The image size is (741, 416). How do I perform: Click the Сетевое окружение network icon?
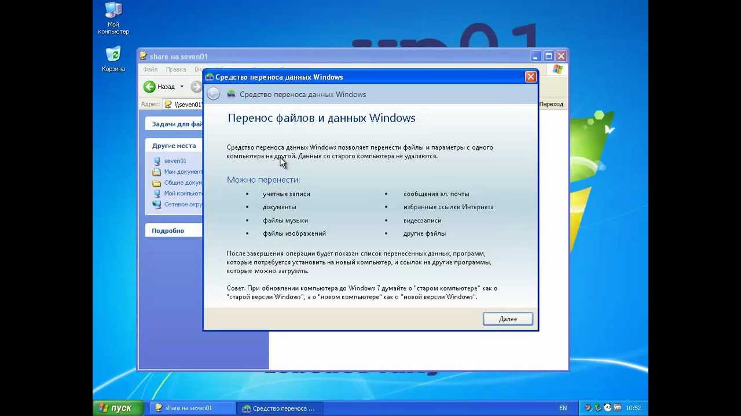[x=157, y=204]
